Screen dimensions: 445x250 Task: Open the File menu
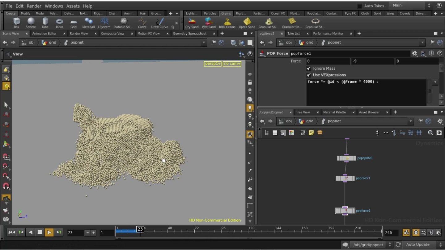point(9,6)
